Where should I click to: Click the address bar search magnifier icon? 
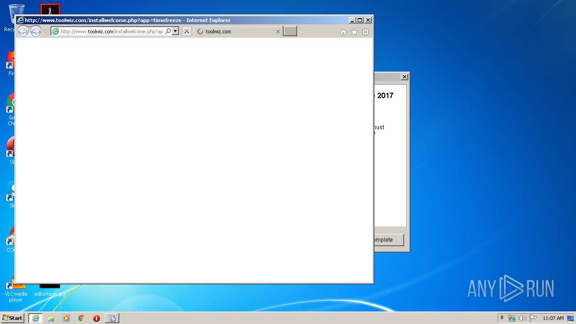168,31
